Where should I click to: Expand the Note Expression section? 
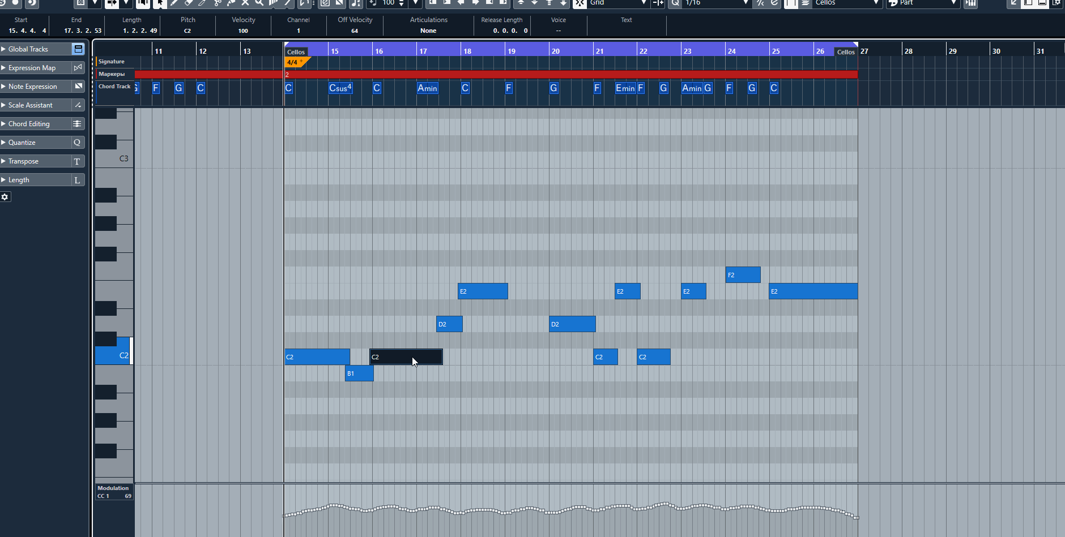3,87
